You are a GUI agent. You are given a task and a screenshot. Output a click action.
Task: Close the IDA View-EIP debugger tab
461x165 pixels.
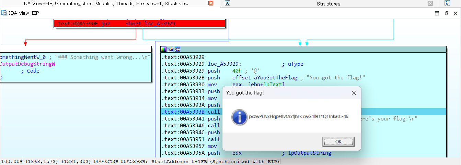point(211,3)
